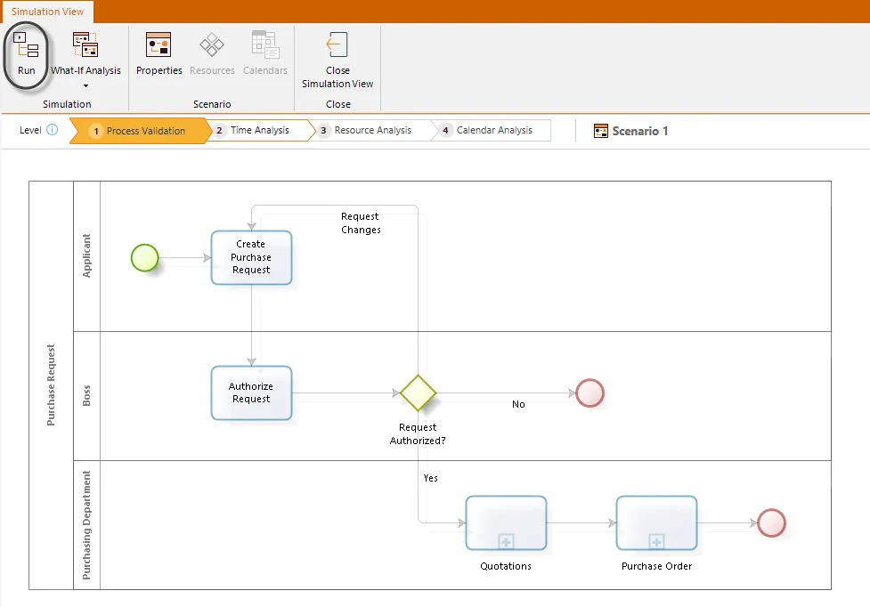
Task: Expand the What-If Analysis dropdown arrow
Action: [x=85, y=86]
